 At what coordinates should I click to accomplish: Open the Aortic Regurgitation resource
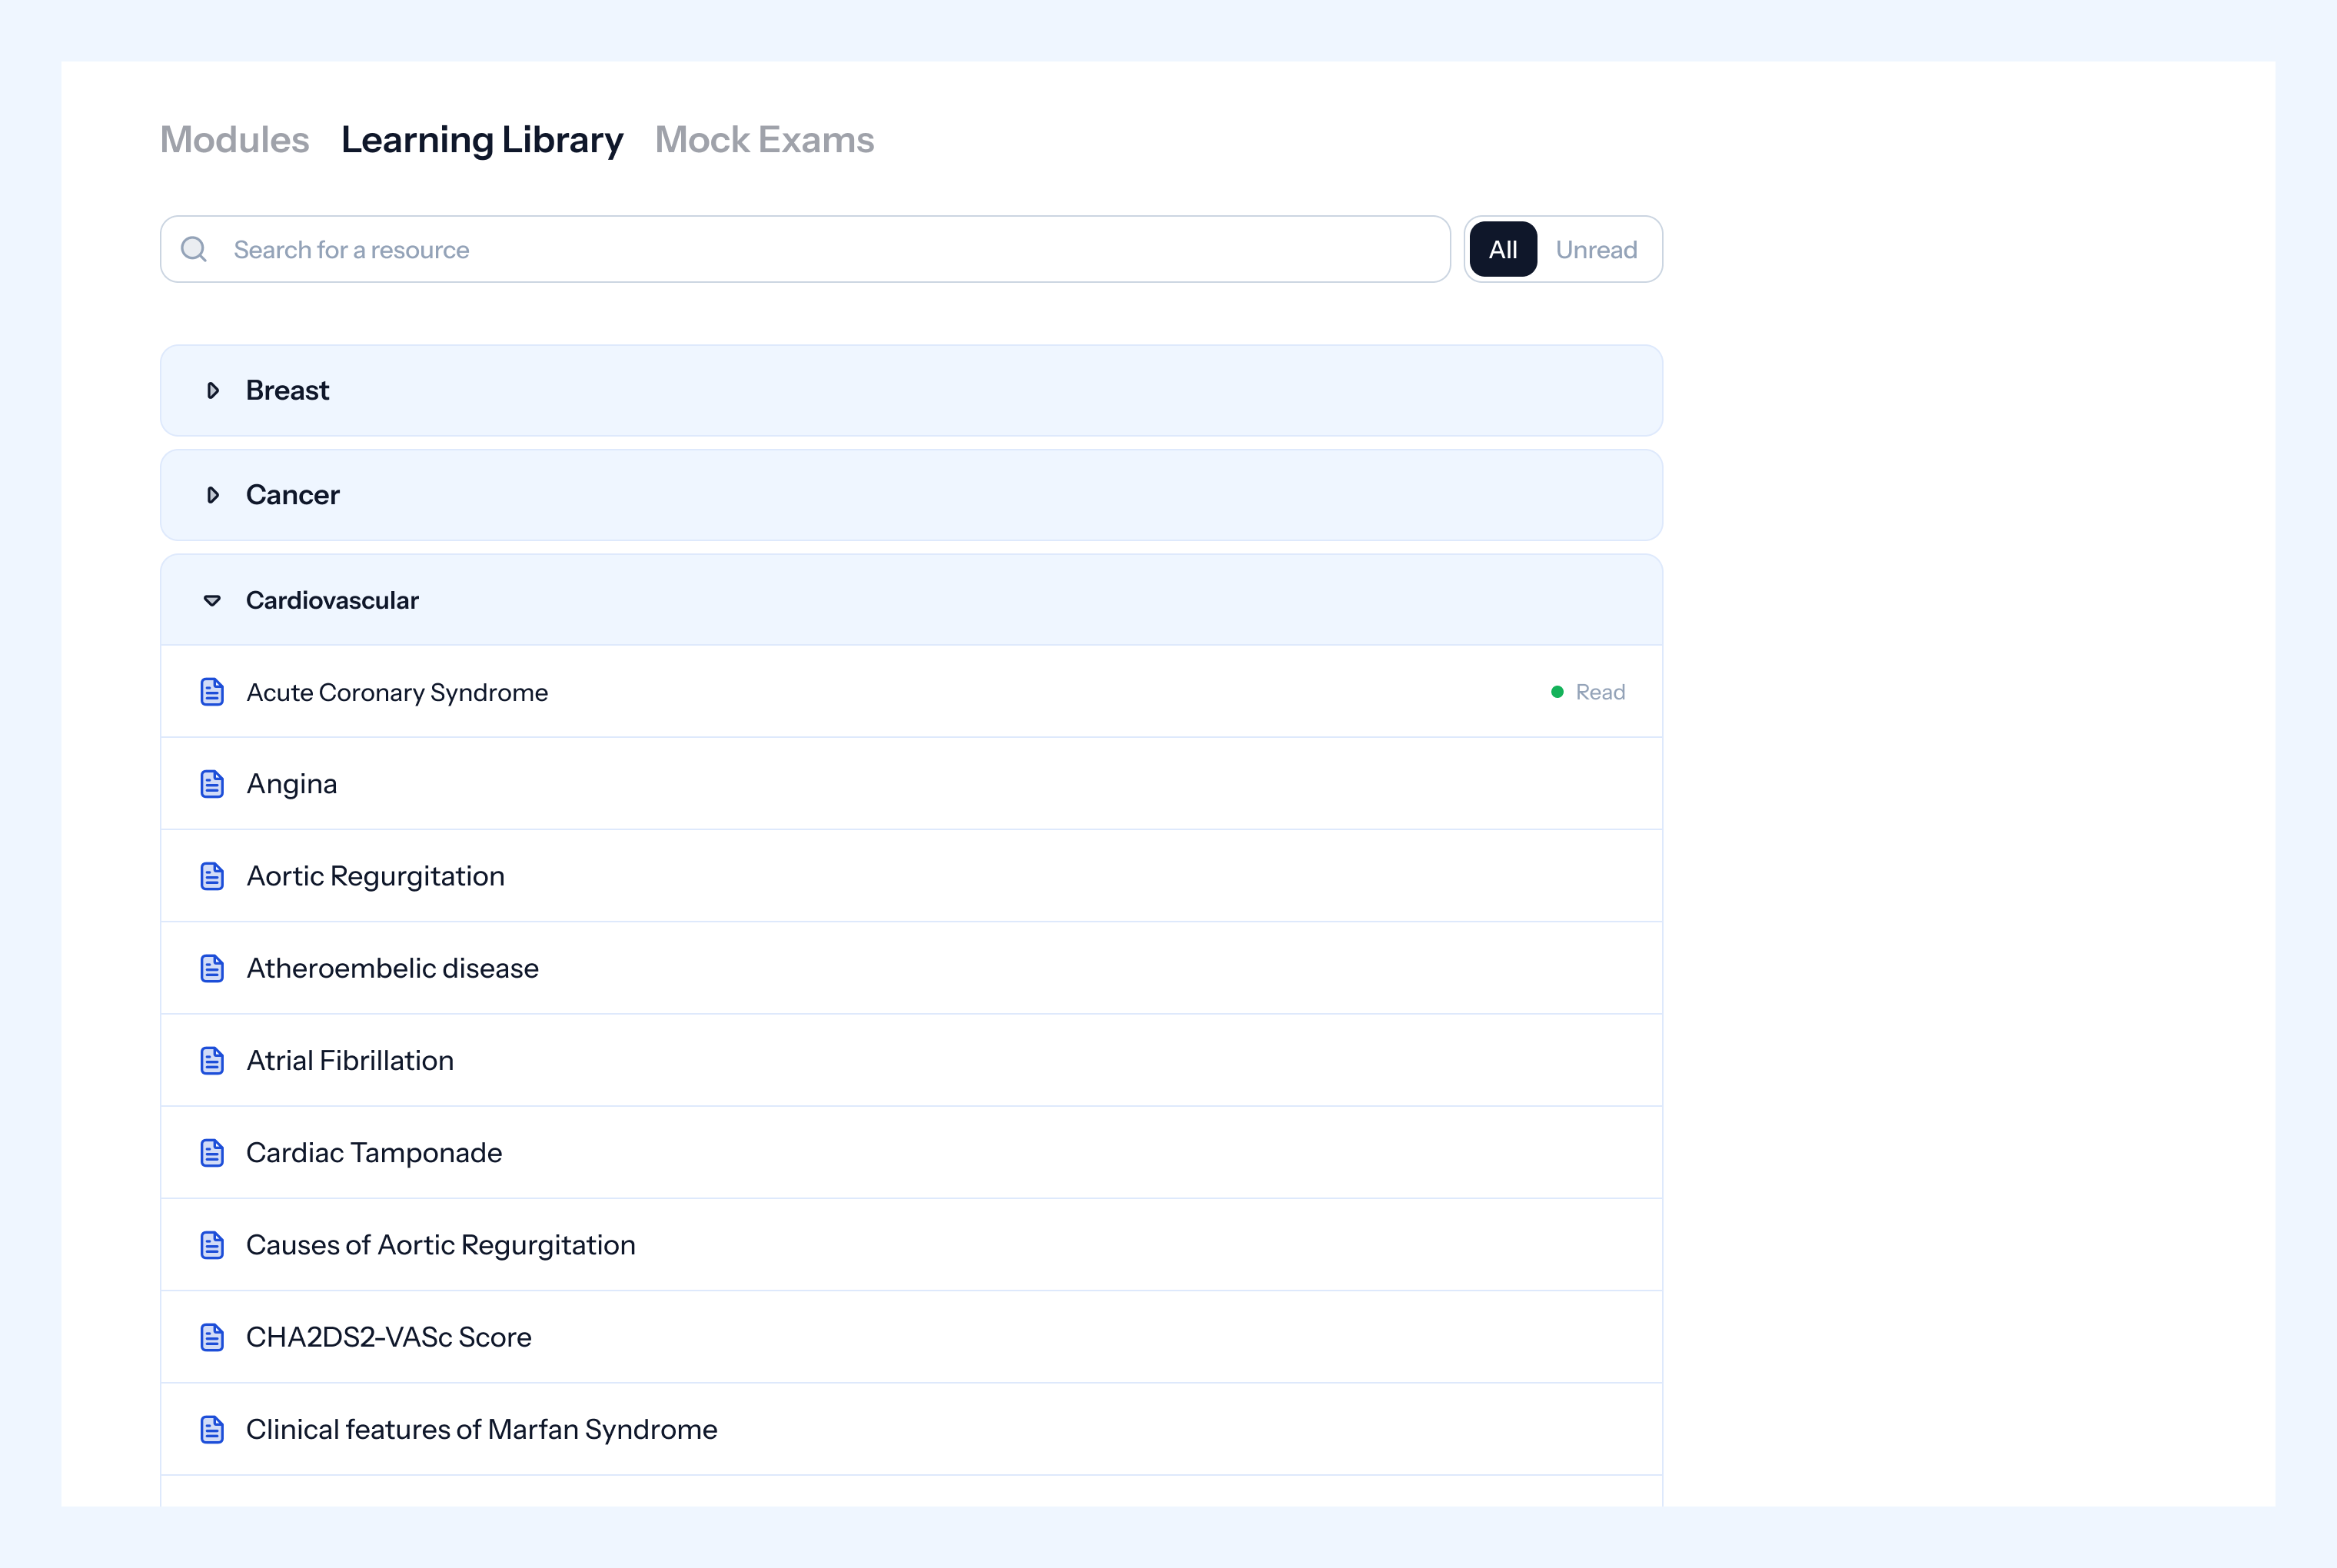tap(911, 876)
